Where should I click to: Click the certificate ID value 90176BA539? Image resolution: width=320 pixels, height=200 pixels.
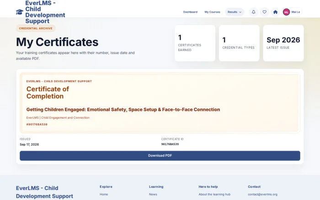point(170,144)
